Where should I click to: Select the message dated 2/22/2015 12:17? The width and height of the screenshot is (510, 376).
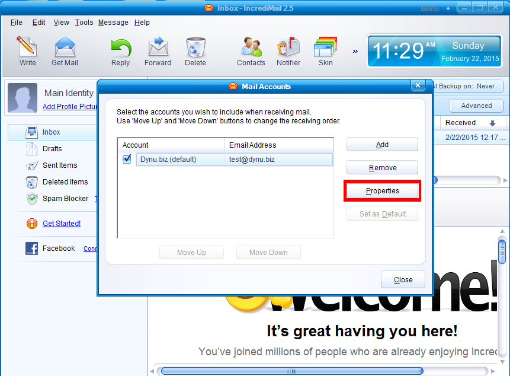[x=474, y=138]
